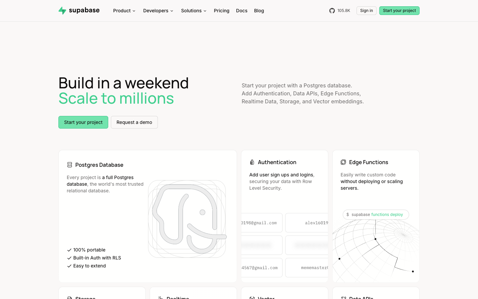Open the Docs page
This screenshot has height=299, width=478.
242,11
